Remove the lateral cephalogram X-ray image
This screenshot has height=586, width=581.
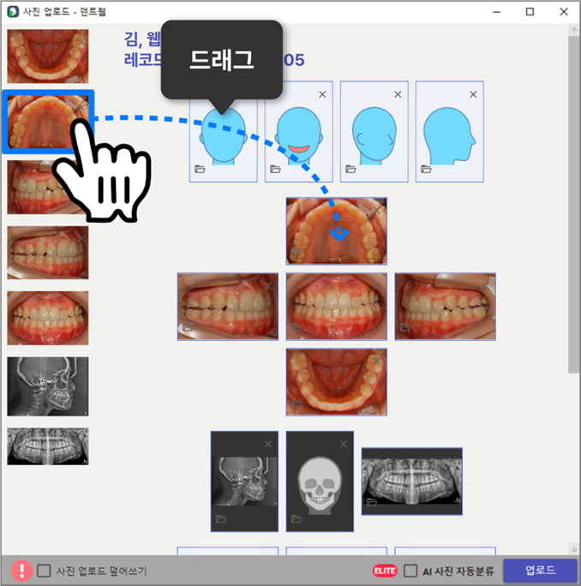click(267, 444)
